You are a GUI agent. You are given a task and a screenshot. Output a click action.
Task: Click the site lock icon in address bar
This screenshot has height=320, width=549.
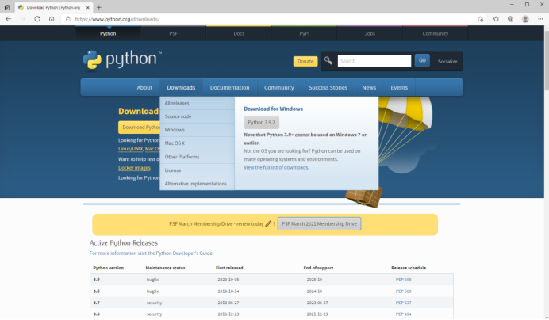click(68, 19)
